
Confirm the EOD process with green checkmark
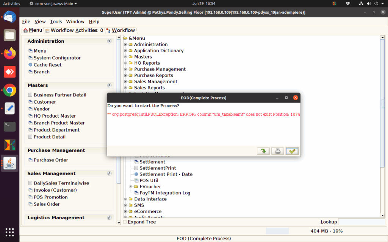(x=292, y=151)
